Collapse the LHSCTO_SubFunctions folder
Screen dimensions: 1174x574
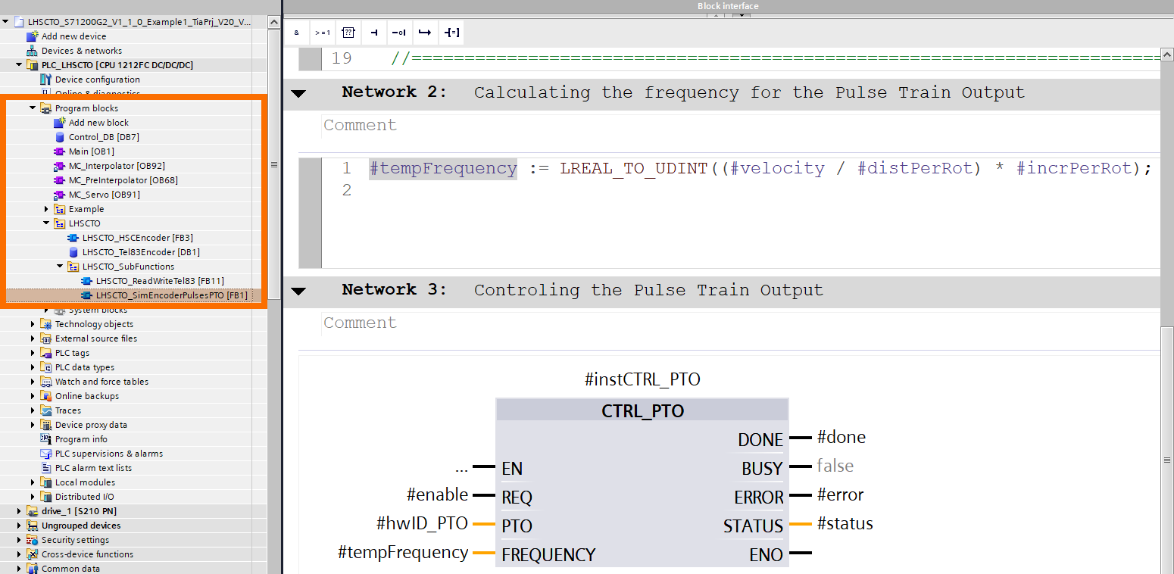60,267
